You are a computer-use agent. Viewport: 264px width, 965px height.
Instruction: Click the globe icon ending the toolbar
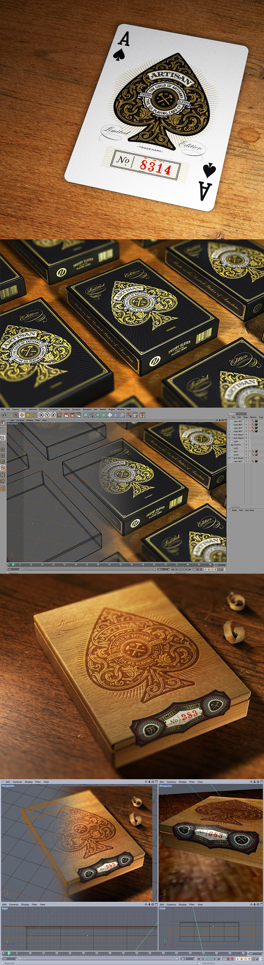(143, 415)
